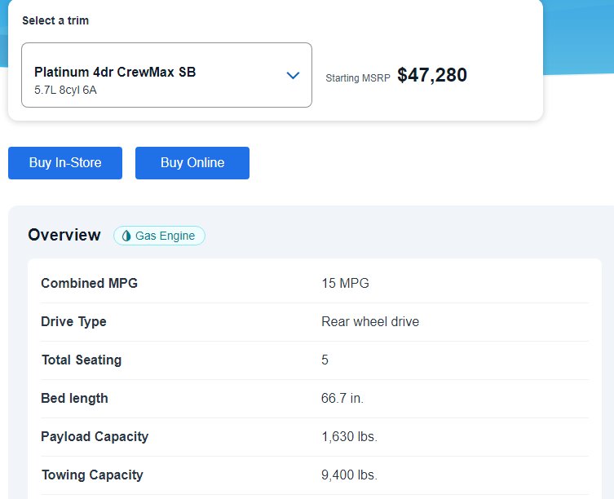614x499 pixels.
Task: Click the Select a trim label
Action: tap(55, 20)
